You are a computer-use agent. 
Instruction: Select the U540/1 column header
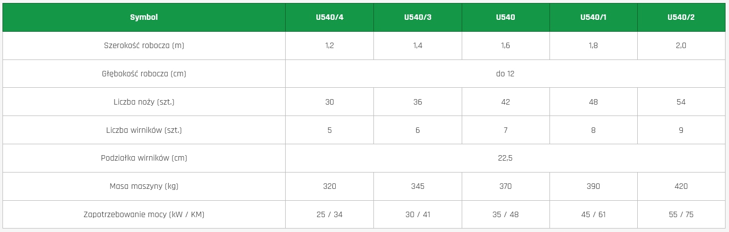[x=593, y=17]
